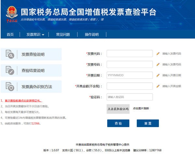Screen dimensions: 195x154
Task: Click the 点击图片刷新 text
Action: click(141, 109)
